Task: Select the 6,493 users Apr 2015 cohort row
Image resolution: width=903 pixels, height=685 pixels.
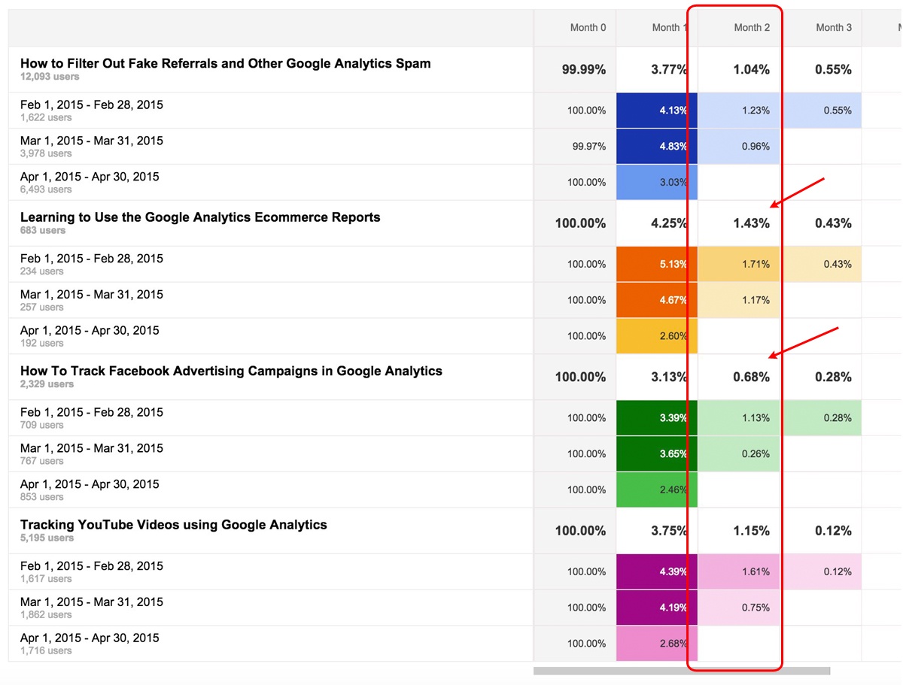Action: 90,182
